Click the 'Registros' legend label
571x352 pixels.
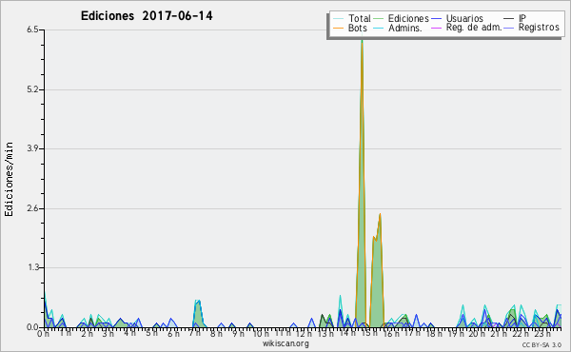click(x=539, y=28)
